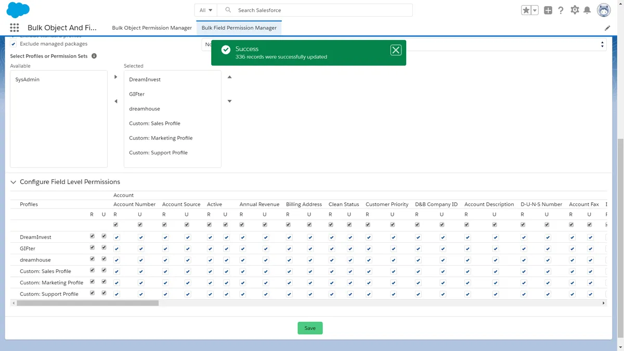Close the Success notification toast
624x351 pixels.
pos(396,50)
